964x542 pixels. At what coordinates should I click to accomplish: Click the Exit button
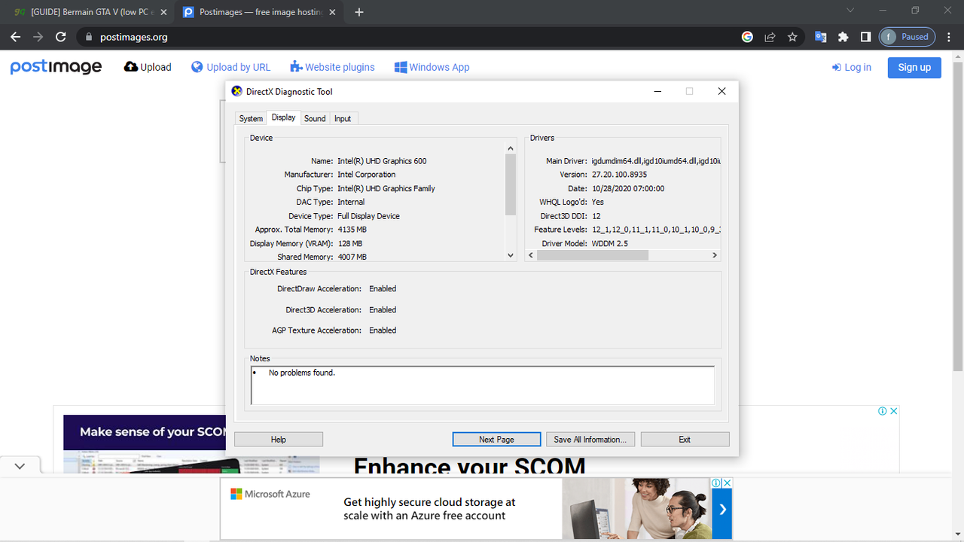(x=685, y=440)
